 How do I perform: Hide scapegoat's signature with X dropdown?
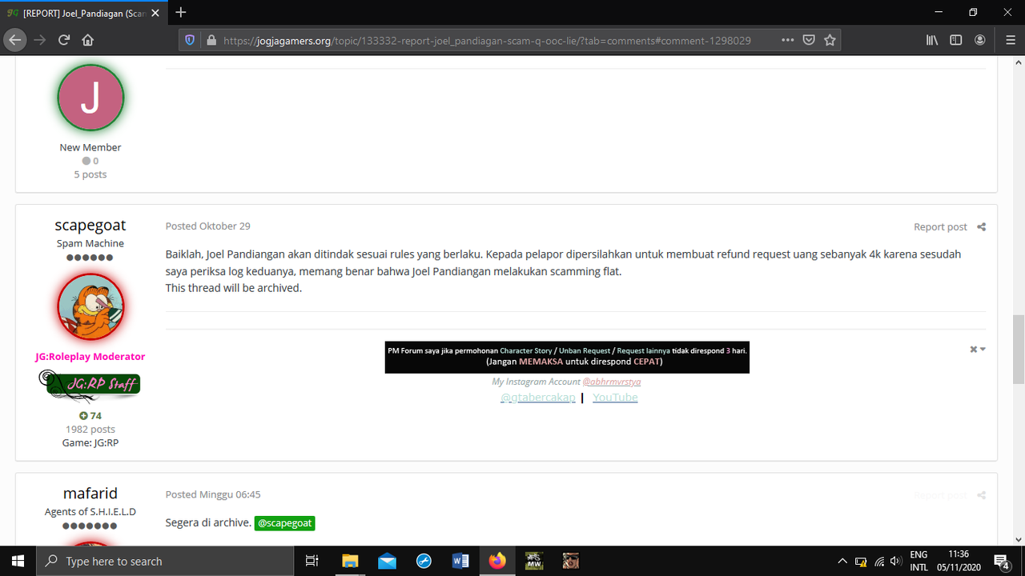pos(978,350)
